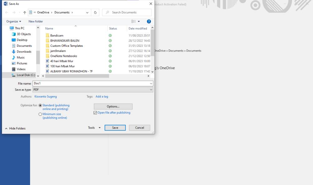Open the view options dropdown arrow

coord(139,22)
